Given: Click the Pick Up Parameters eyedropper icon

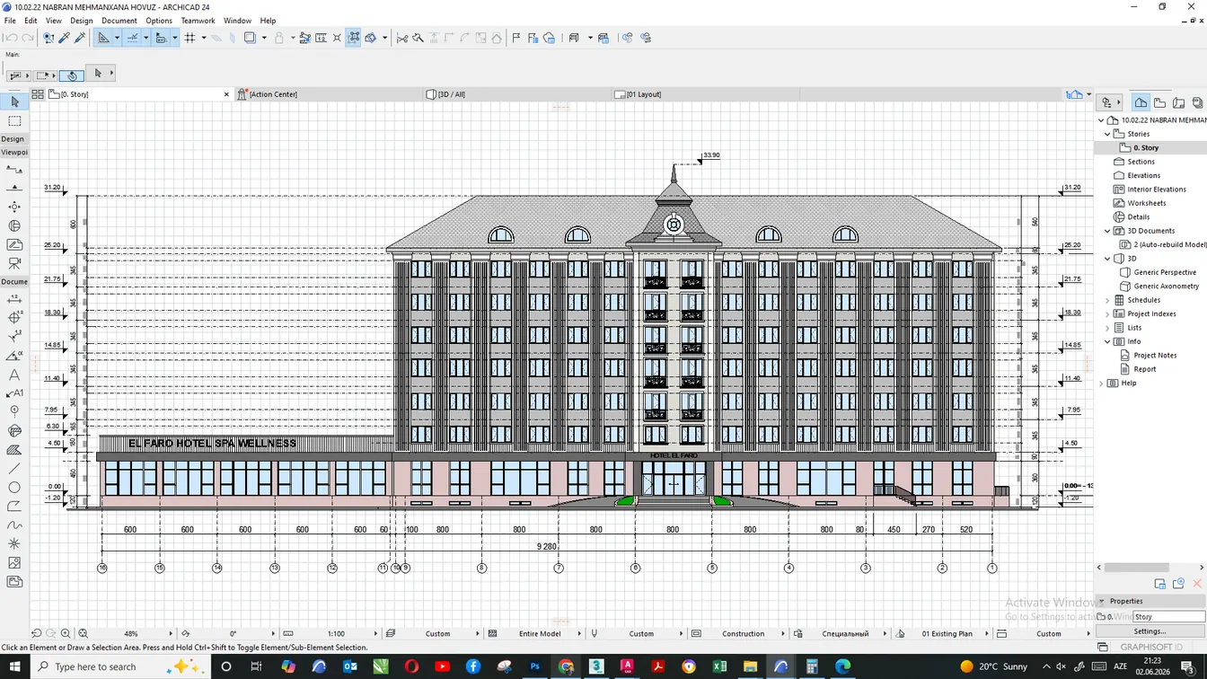Looking at the screenshot, I should pos(64,38).
